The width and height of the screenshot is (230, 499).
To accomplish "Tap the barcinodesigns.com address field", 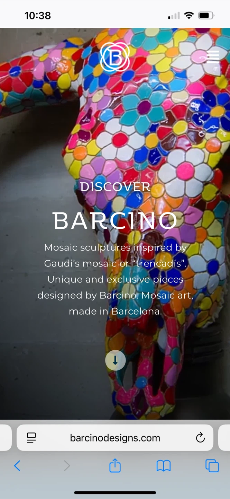I will point(115,438).
